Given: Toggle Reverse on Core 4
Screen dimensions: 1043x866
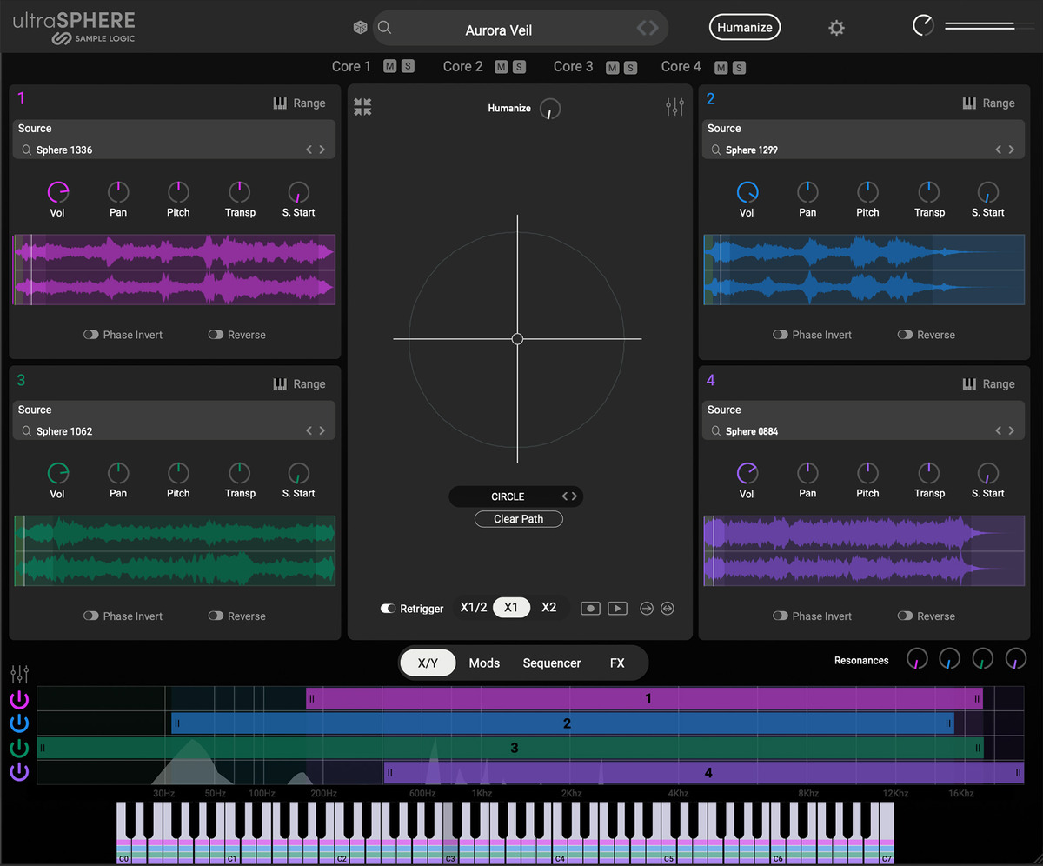Looking at the screenshot, I should click(905, 616).
